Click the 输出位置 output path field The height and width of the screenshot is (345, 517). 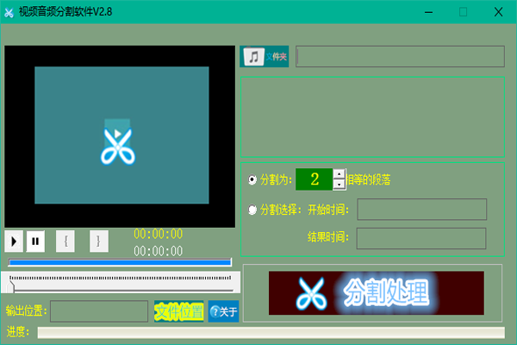[99, 311]
